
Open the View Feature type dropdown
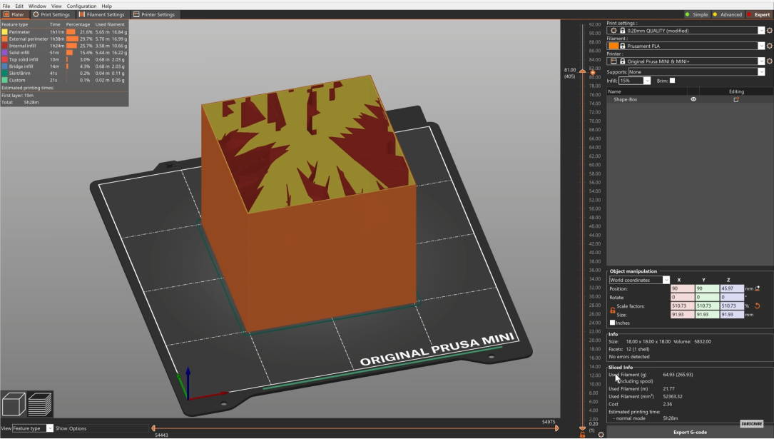click(x=50, y=428)
